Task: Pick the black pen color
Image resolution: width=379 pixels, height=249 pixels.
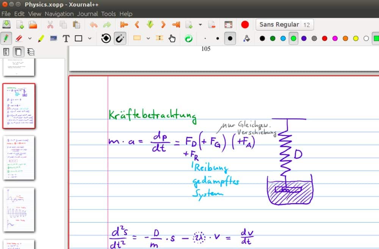Action: click(262, 38)
